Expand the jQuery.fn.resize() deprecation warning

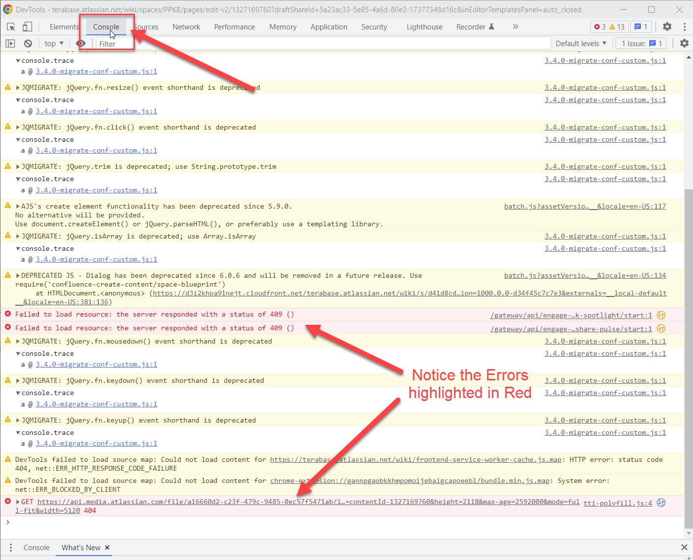[18, 87]
